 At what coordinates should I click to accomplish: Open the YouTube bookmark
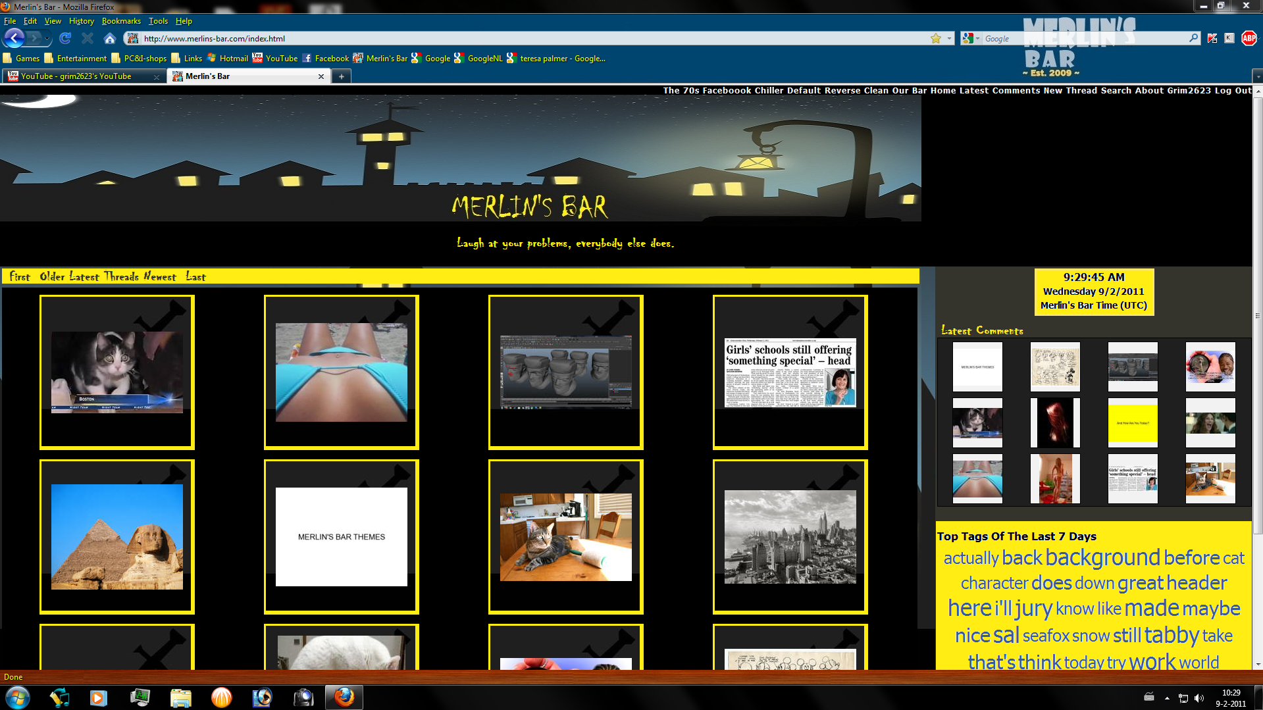(275, 58)
